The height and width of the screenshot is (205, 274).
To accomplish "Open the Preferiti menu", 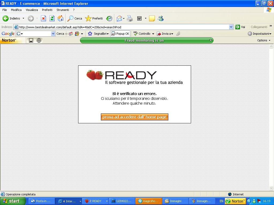I will pyautogui.click(x=47, y=10).
